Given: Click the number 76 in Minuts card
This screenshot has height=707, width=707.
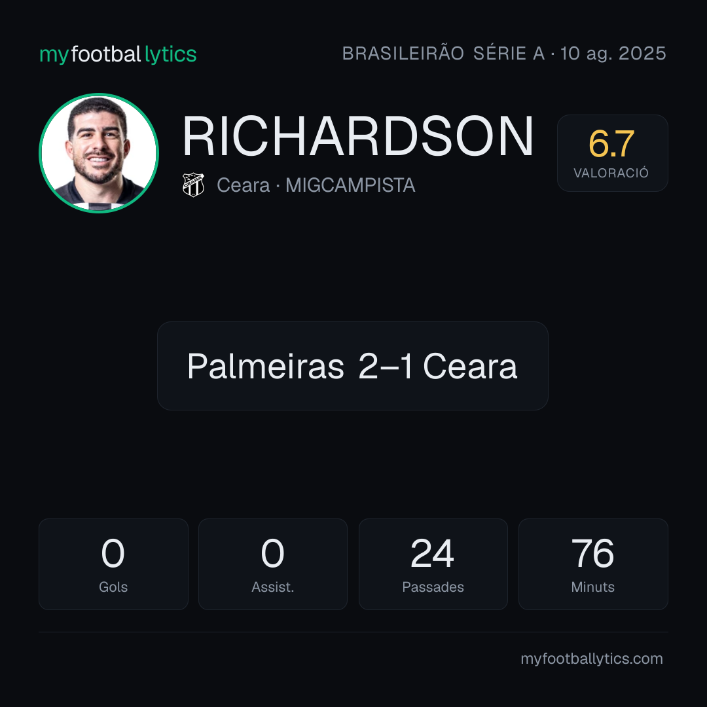Looking at the screenshot, I should pos(592,553).
